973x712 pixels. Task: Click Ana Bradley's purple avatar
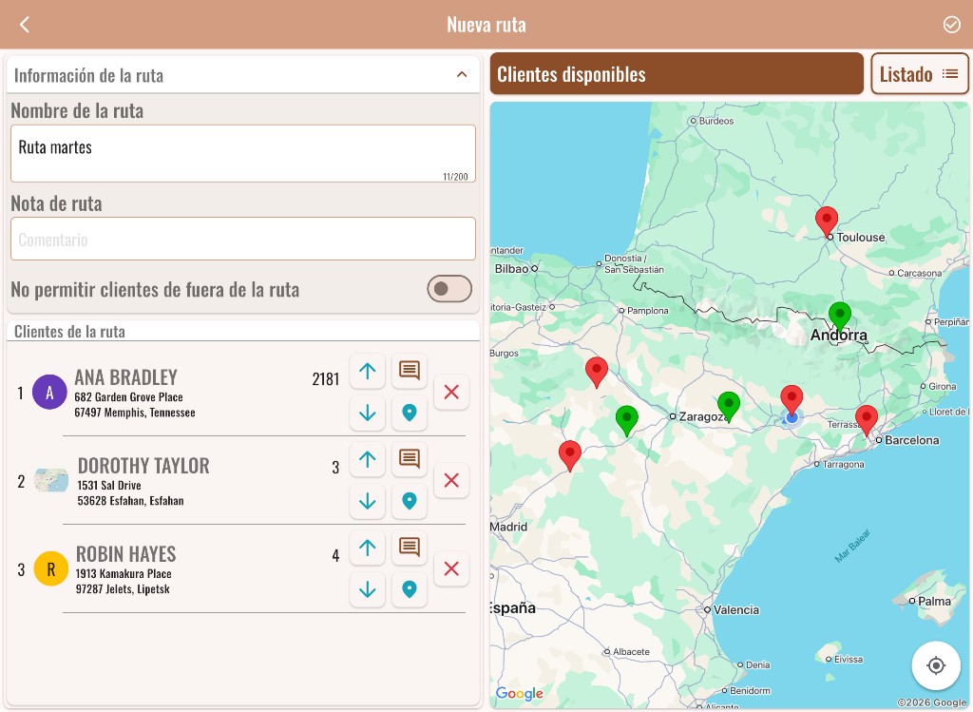tap(49, 393)
